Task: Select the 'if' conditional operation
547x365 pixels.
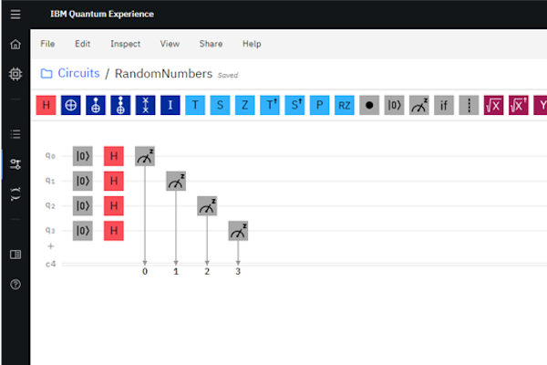Action: point(443,105)
